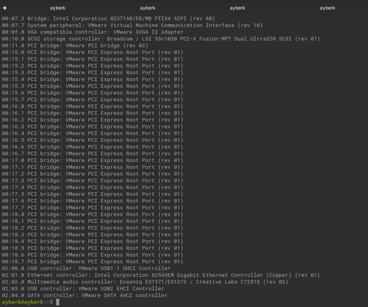Click the 00:15.5 PCI bridge line
This screenshot has width=368, height=307.
click(x=92, y=86)
